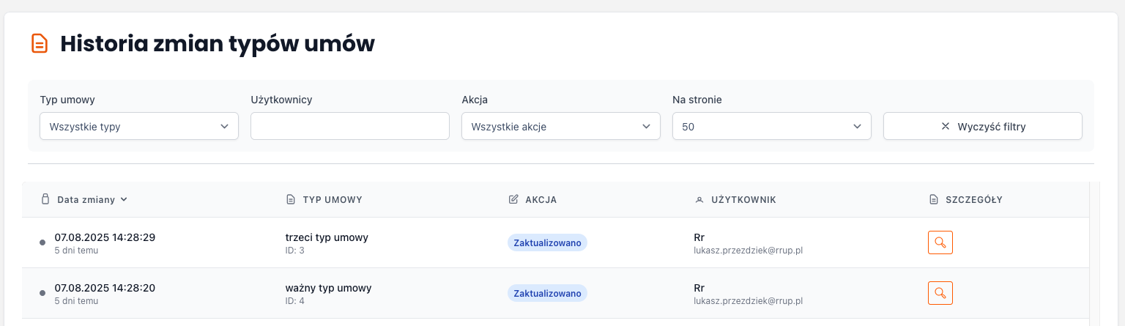The image size is (1125, 326).
Task: Click the document icon beside TYP UMOWY header
Action: [290, 199]
